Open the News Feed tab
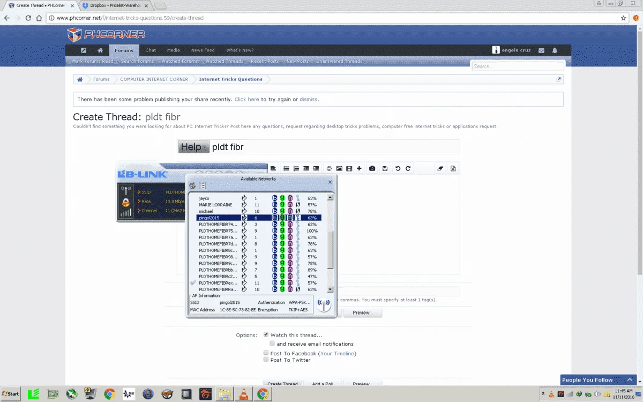Viewport: 643px width, 402px height. [203, 50]
